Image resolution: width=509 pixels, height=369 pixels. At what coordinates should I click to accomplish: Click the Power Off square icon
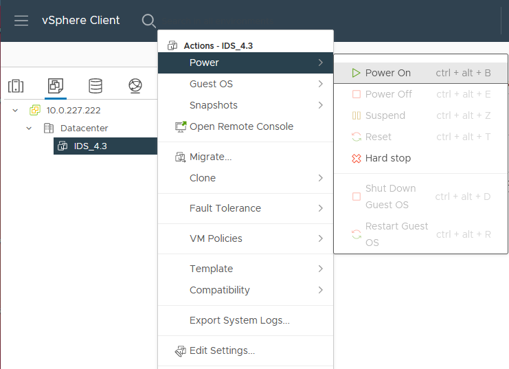click(x=357, y=94)
